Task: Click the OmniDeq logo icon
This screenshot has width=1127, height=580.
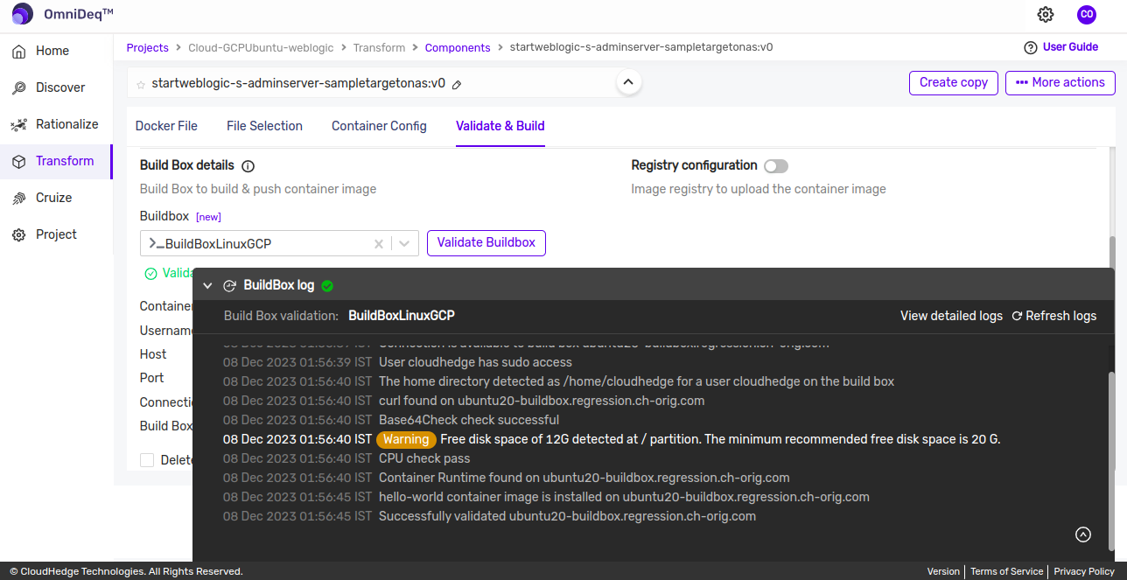Action: coord(23,14)
